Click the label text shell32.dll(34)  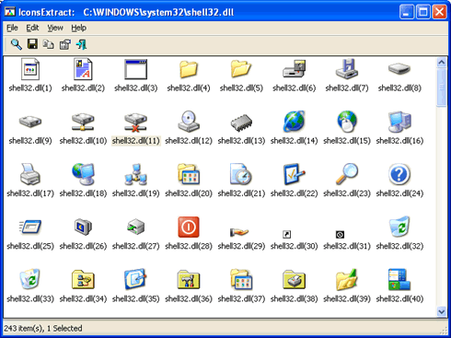coord(83,299)
